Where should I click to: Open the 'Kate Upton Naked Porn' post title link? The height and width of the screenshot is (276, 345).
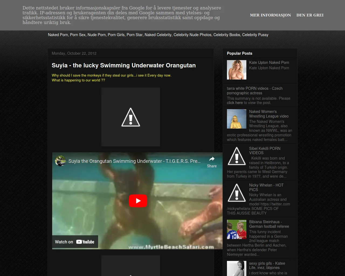click(269, 63)
